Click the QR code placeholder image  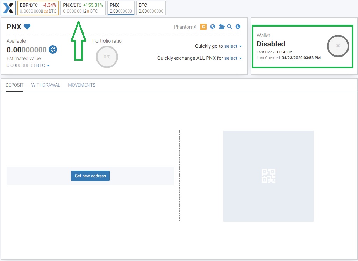click(x=268, y=176)
